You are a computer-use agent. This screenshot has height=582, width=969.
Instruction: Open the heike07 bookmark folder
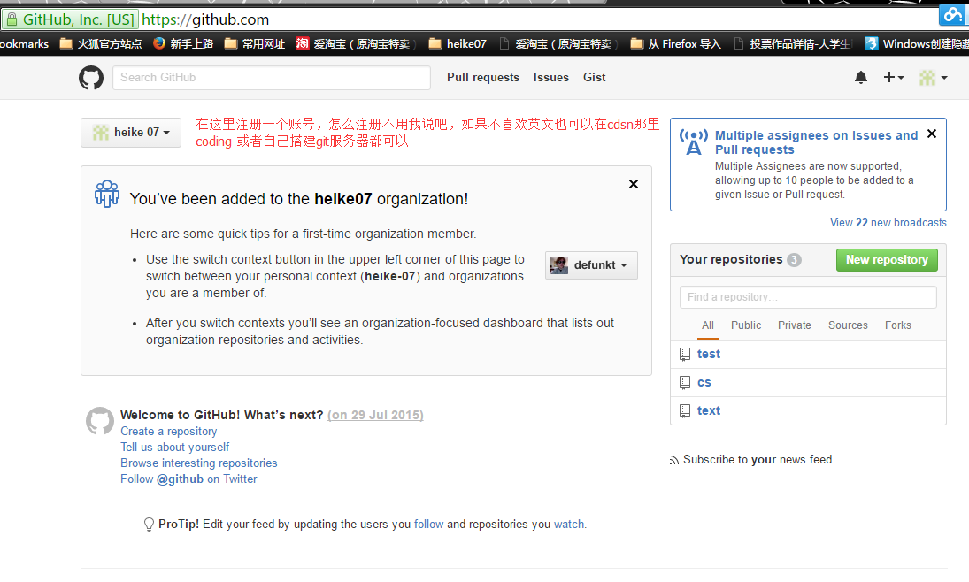coord(458,44)
